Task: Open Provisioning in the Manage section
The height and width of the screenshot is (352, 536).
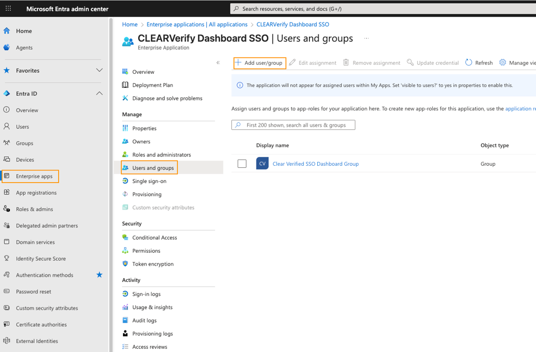Action: [x=147, y=194]
